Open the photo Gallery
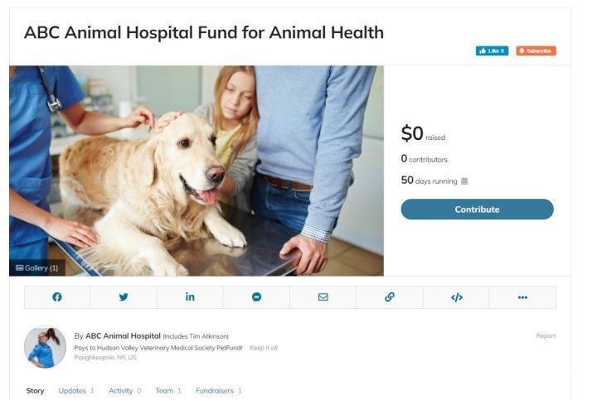 coord(36,267)
